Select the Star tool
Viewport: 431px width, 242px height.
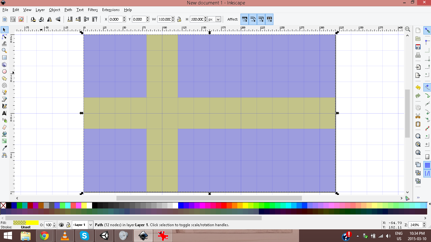click(x=4, y=79)
